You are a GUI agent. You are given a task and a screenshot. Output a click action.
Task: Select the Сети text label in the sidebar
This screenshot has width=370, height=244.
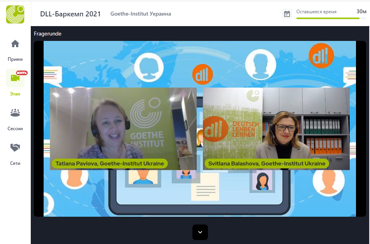pyautogui.click(x=15, y=163)
